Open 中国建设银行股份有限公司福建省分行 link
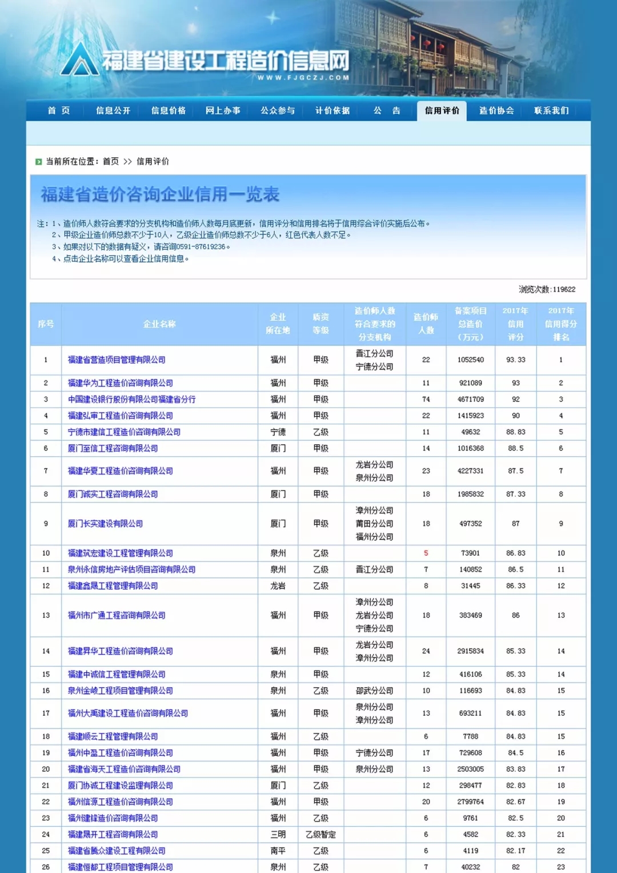 (x=131, y=399)
